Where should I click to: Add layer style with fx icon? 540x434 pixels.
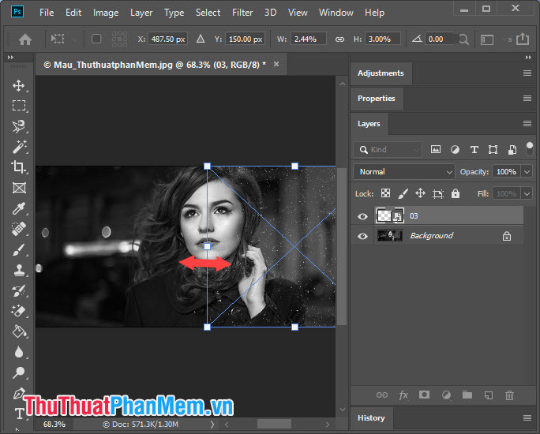tap(403, 395)
